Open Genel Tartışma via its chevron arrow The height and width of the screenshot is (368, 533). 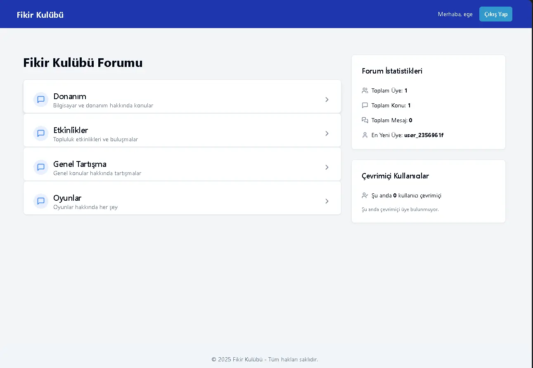point(327,167)
